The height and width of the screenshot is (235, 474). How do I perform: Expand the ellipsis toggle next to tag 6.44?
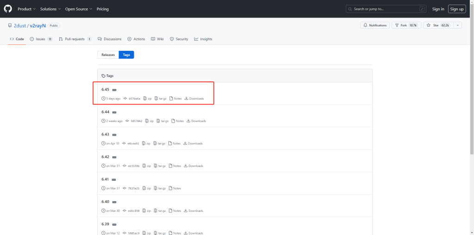(x=114, y=112)
